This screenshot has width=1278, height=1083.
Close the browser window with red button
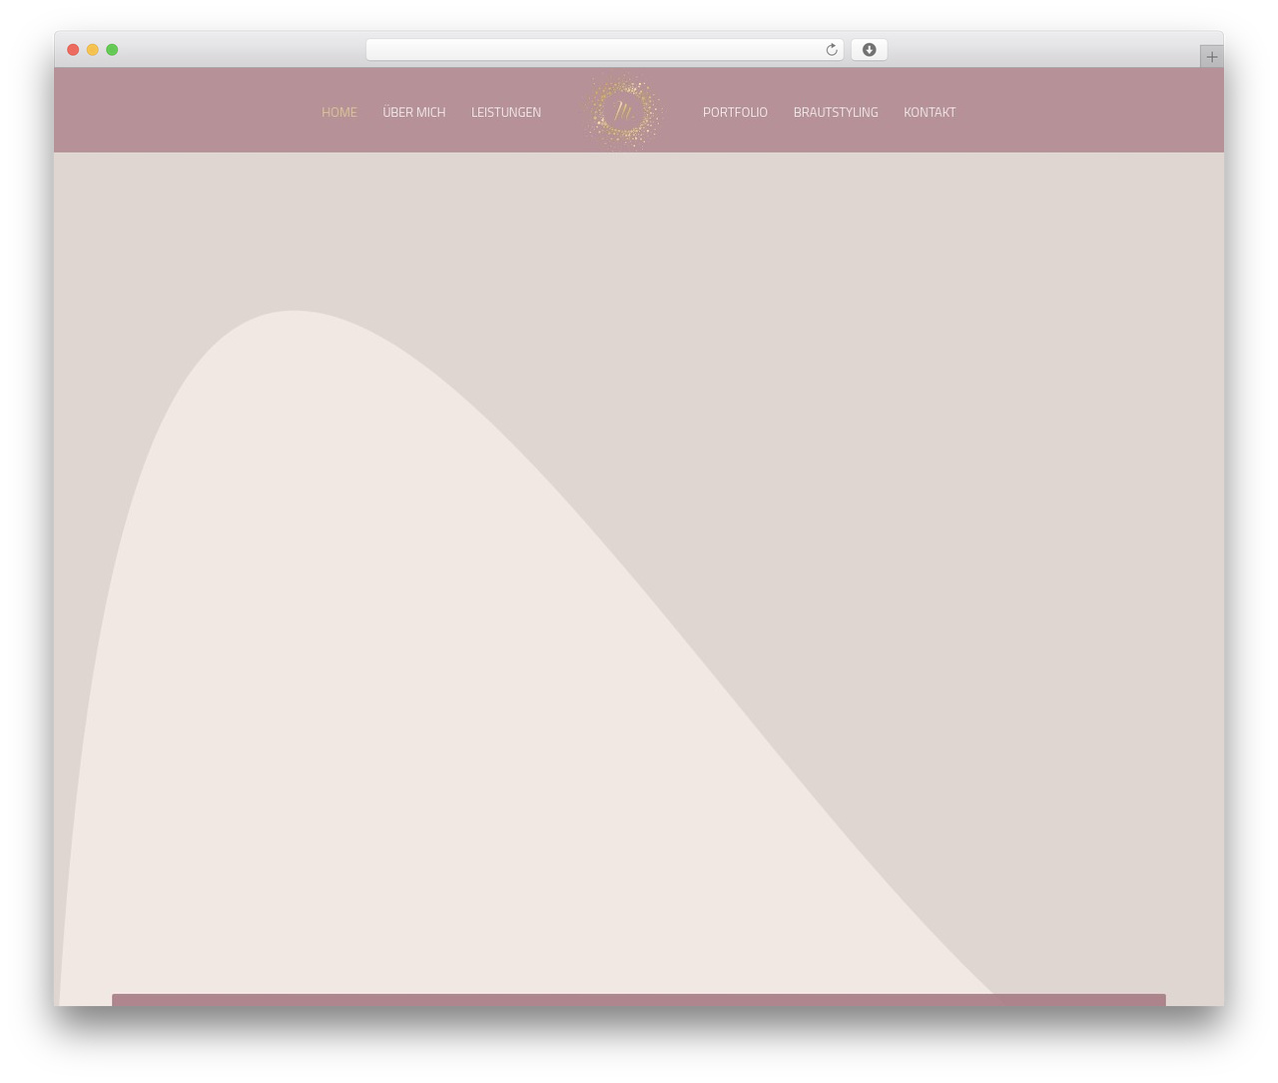click(x=73, y=50)
